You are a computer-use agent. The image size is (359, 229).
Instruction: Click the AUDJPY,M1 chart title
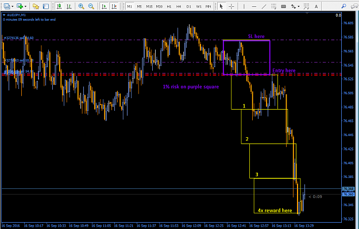coord(16,15)
